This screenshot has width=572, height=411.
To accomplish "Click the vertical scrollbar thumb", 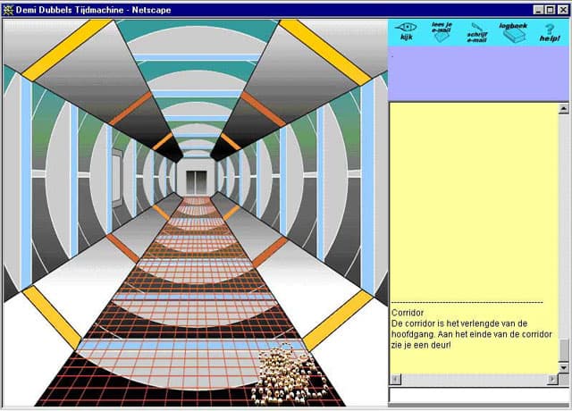I will [x=564, y=349].
